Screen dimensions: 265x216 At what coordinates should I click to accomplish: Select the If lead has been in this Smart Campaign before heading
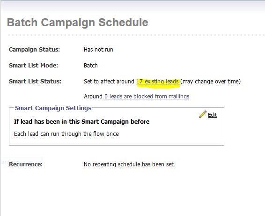[81, 121]
